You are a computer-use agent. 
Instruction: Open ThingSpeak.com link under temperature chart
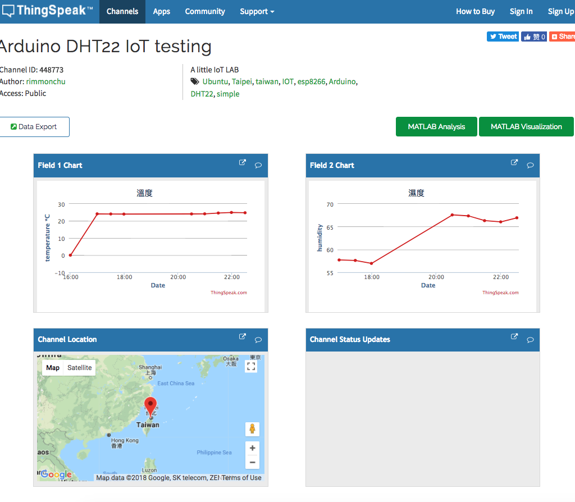tap(229, 293)
